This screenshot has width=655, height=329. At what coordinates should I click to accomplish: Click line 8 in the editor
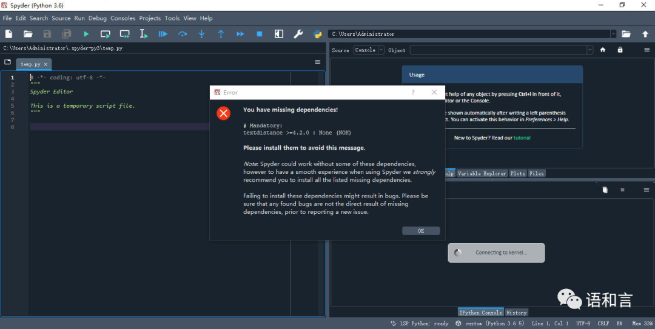tap(159, 127)
